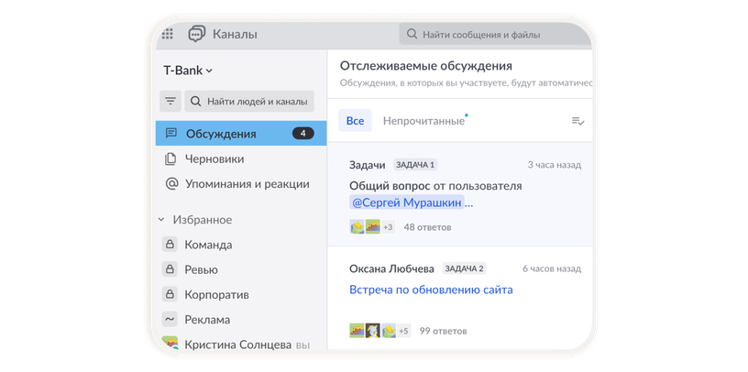Click the 6 часов назад timestamp
748x372 pixels.
pyautogui.click(x=552, y=269)
